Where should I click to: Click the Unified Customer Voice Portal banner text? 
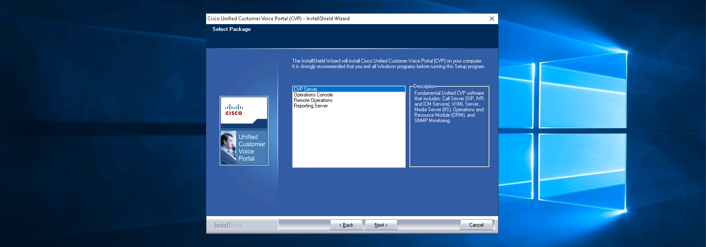251,148
